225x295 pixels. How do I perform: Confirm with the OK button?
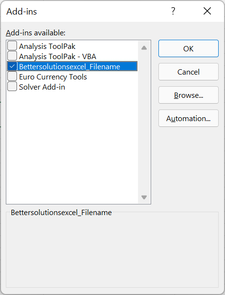coord(189,48)
